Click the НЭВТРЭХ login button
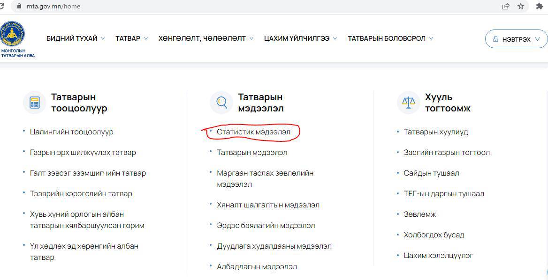The width and height of the screenshot is (548, 280). tap(516, 39)
